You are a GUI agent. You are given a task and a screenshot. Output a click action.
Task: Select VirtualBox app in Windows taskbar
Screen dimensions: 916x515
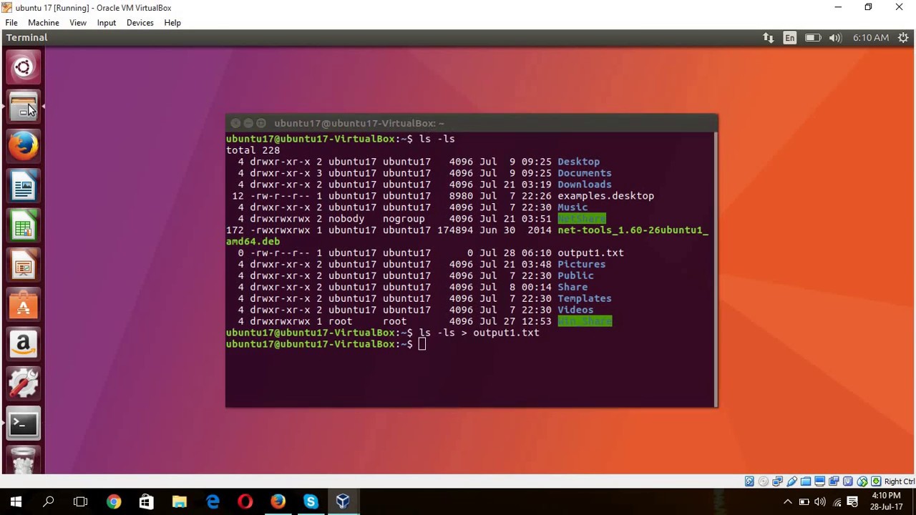pyautogui.click(x=343, y=502)
